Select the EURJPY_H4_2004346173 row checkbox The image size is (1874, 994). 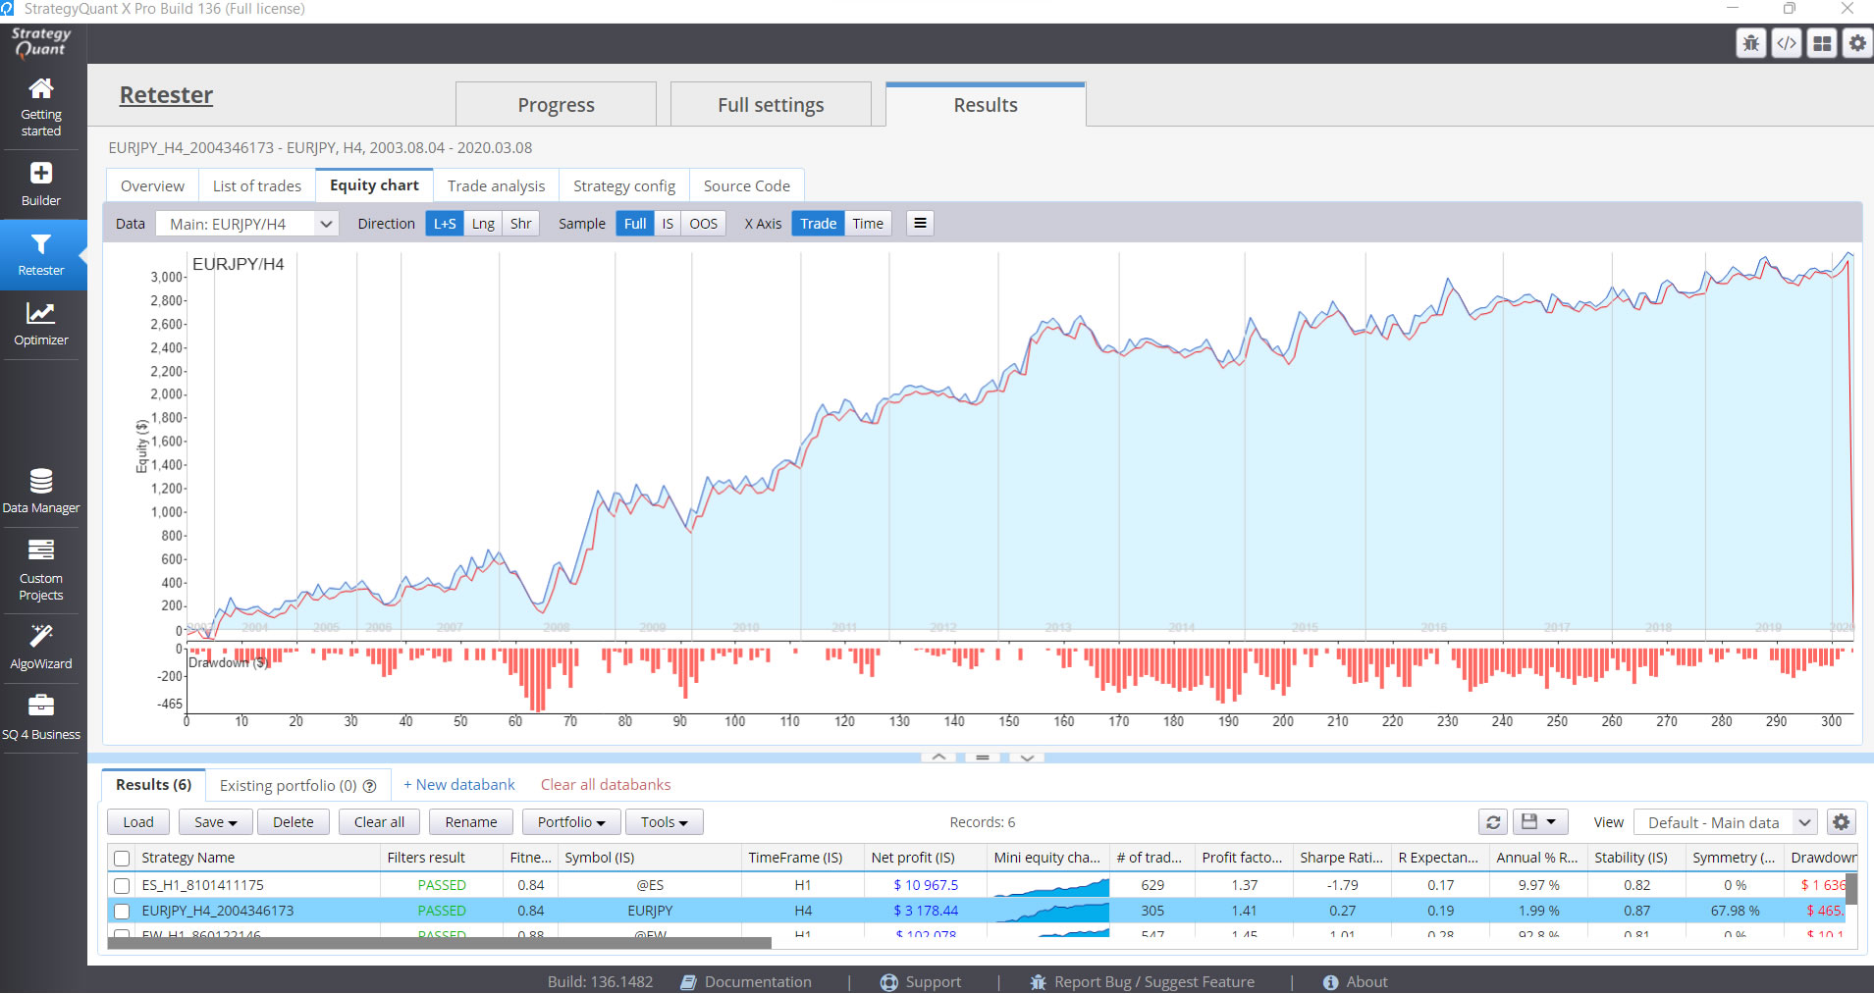pyautogui.click(x=121, y=911)
